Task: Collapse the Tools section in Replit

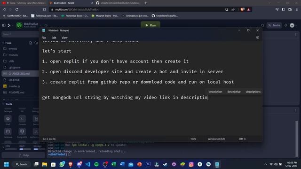Action: coord(3,104)
